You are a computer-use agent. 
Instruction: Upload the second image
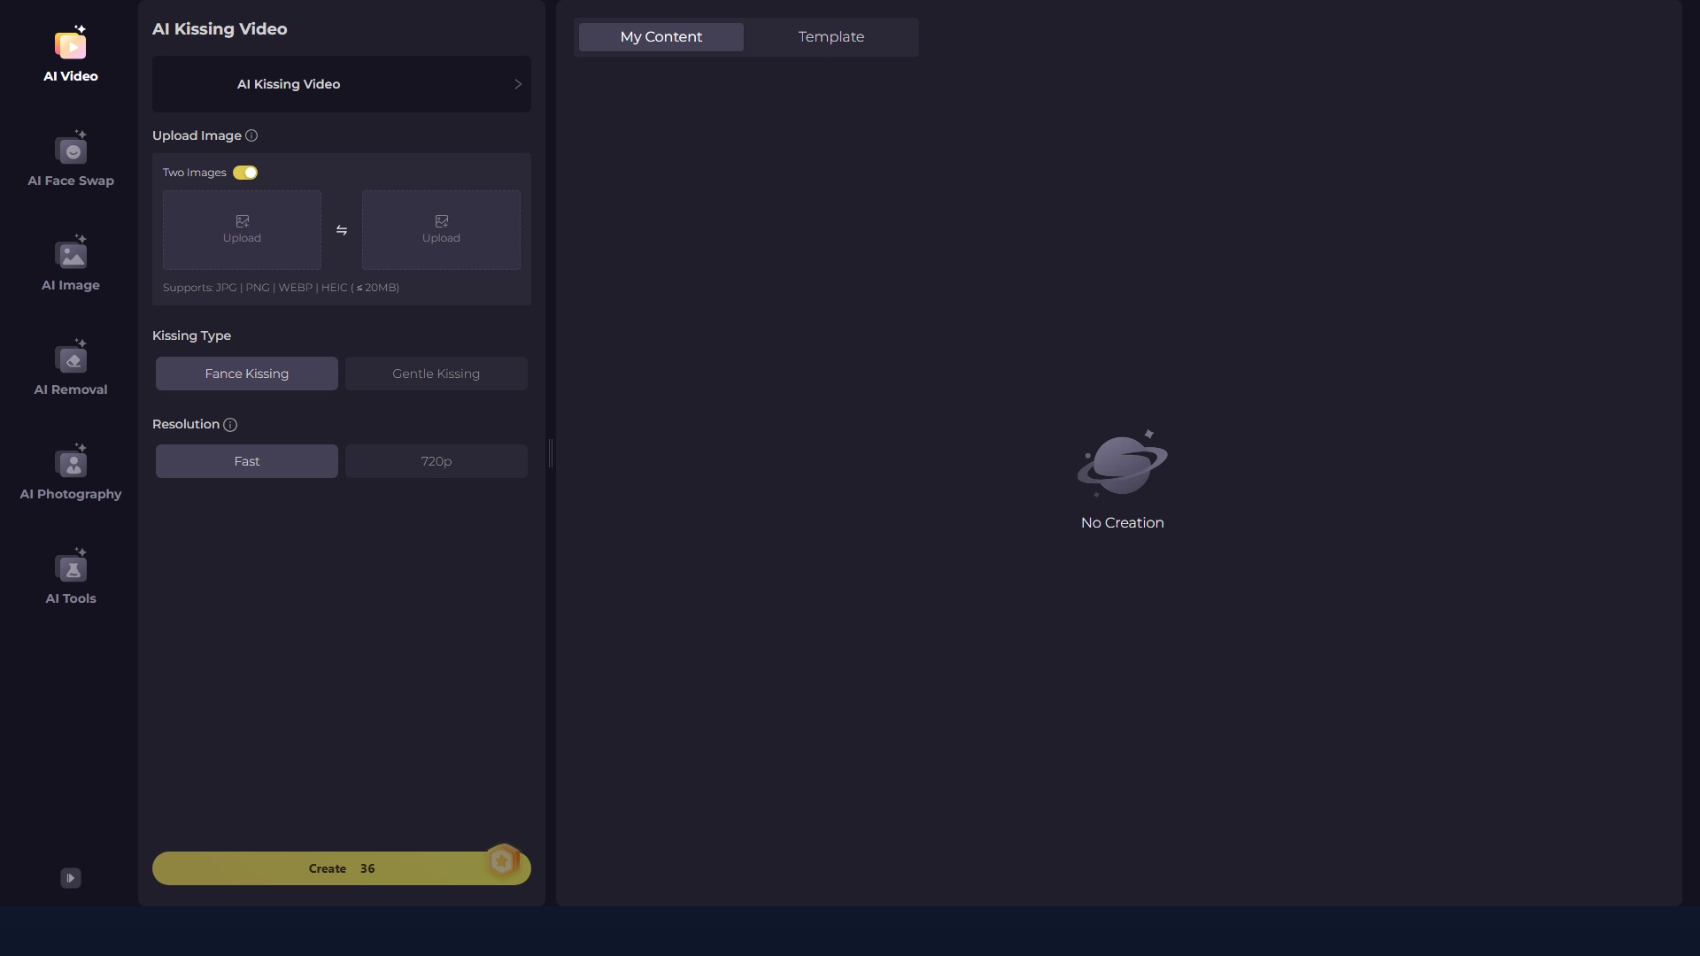441,230
